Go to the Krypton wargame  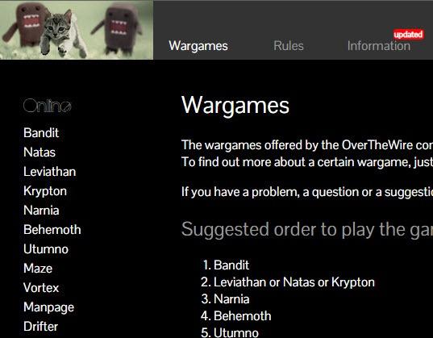(x=45, y=191)
